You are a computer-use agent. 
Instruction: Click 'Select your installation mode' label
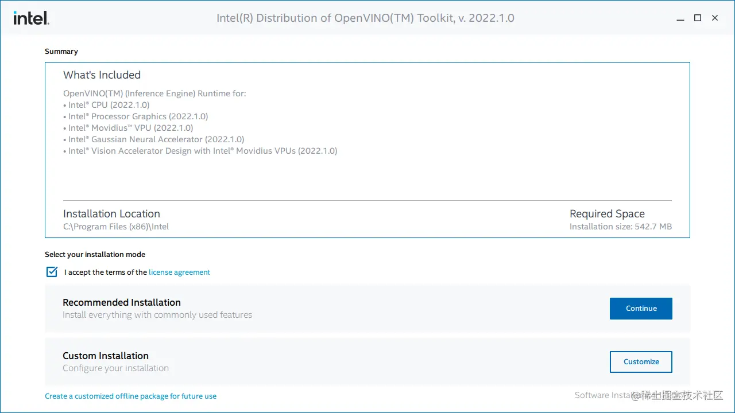[x=95, y=255]
